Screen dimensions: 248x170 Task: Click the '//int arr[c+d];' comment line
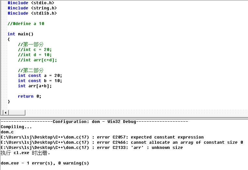(x=37, y=60)
